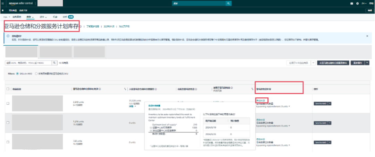The height and width of the screenshot is (157, 375).
Task: Click the bookmark icon in favorites bar
Action: 3,10
